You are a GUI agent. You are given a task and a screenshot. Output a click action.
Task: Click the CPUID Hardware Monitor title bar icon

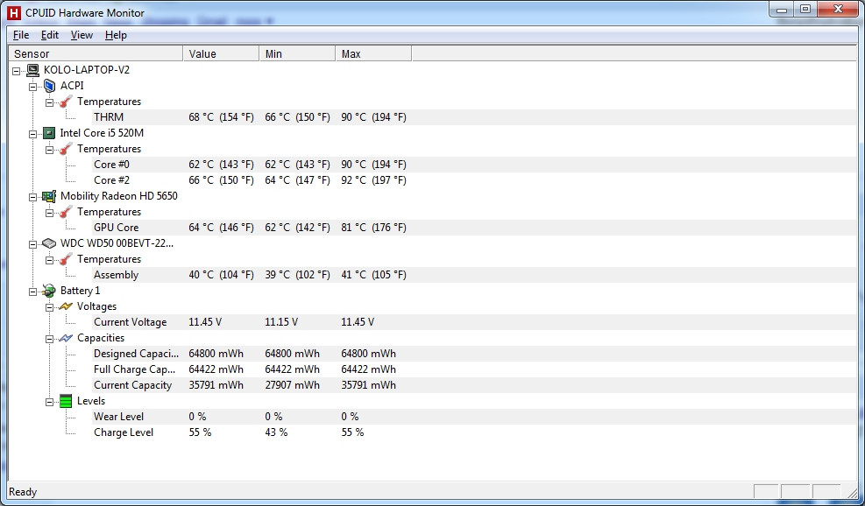click(x=14, y=12)
